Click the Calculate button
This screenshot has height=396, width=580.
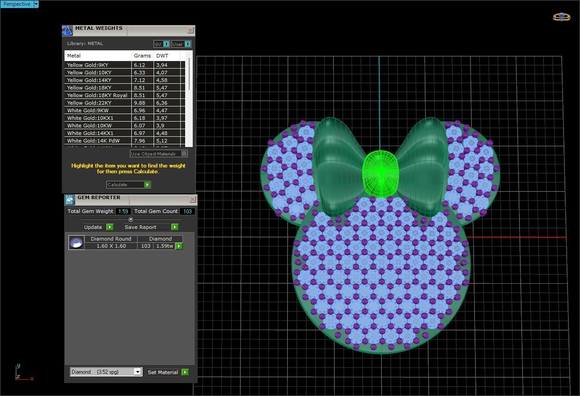coord(128,184)
